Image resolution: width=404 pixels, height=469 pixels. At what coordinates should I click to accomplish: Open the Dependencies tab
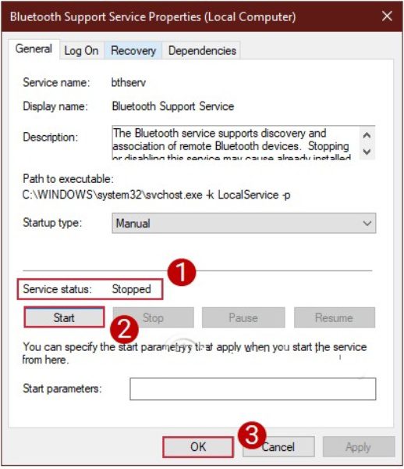point(202,51)
